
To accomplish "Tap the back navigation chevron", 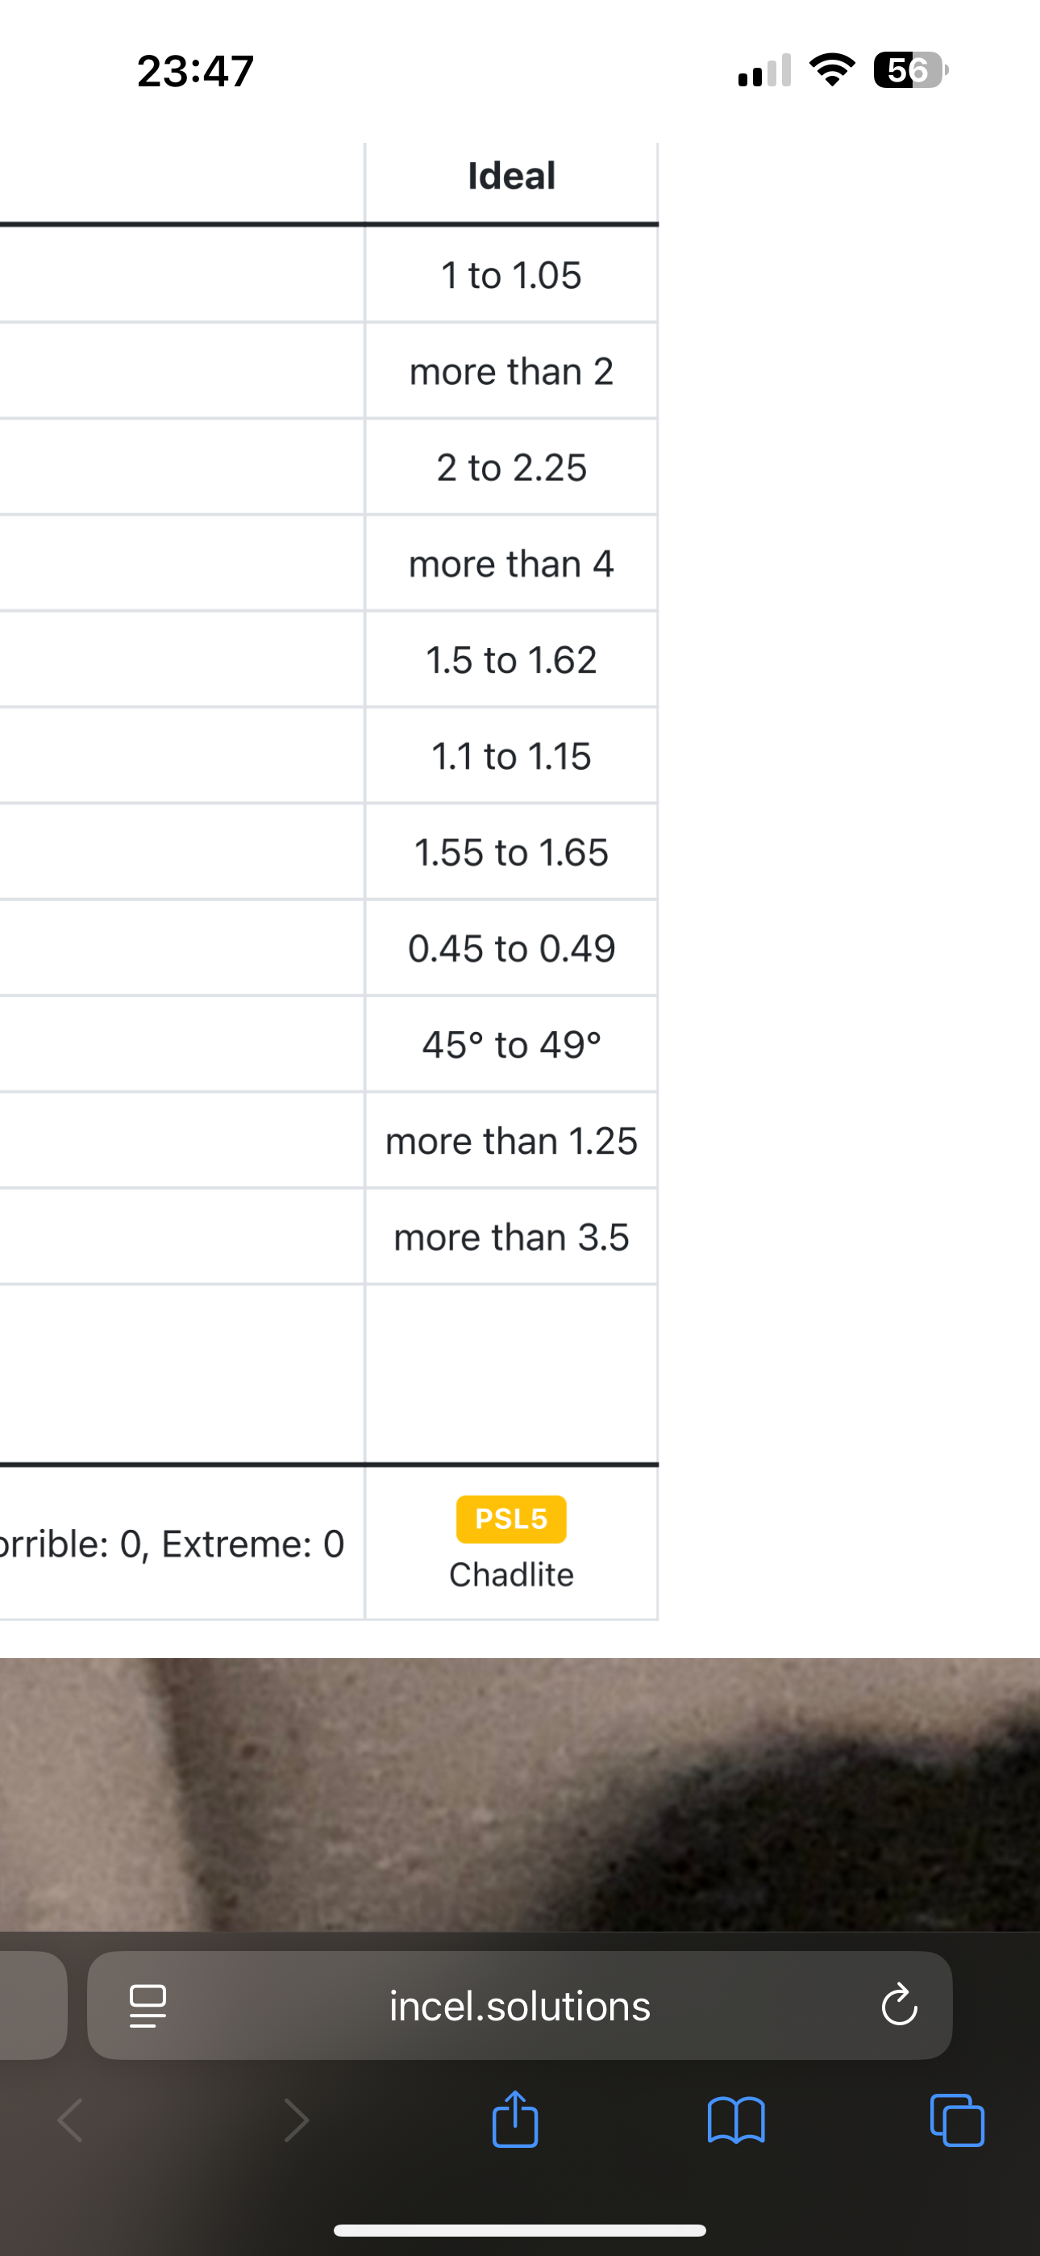I will (x=70, y=2120).
